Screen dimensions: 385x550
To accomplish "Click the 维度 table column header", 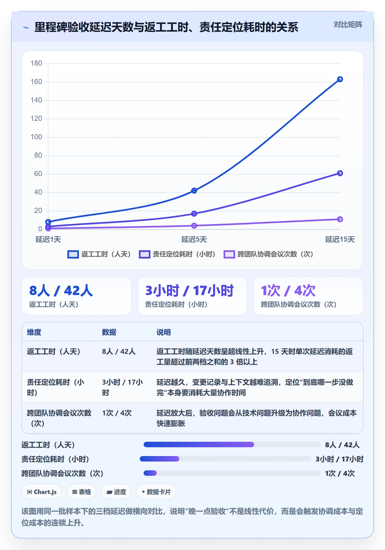I will (34, 332).
